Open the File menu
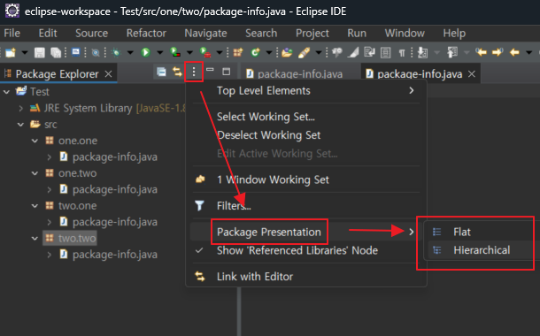The image size is (540, 336). click(12, 34)
